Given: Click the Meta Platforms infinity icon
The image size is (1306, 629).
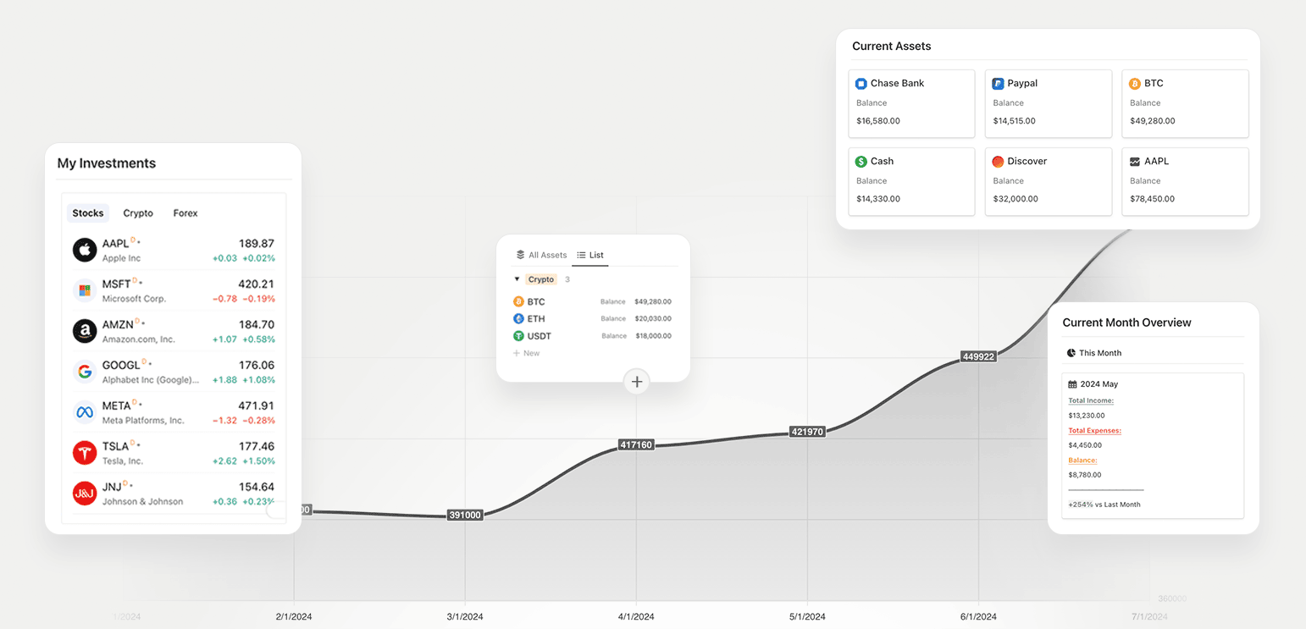Looking at the screenshot, I should click(84, 412).
